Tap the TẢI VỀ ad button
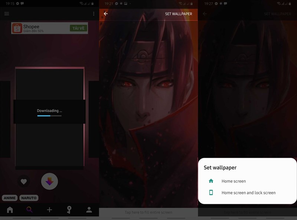Image resolution: width=297 pixels, height=220 pixels. (x=78, y=28)
